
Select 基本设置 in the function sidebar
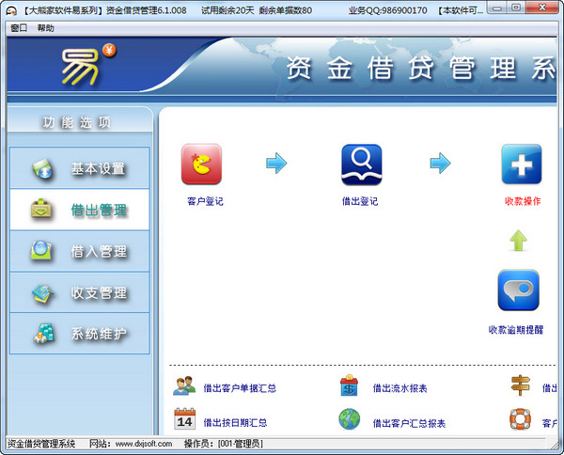[x=80, y=168]
